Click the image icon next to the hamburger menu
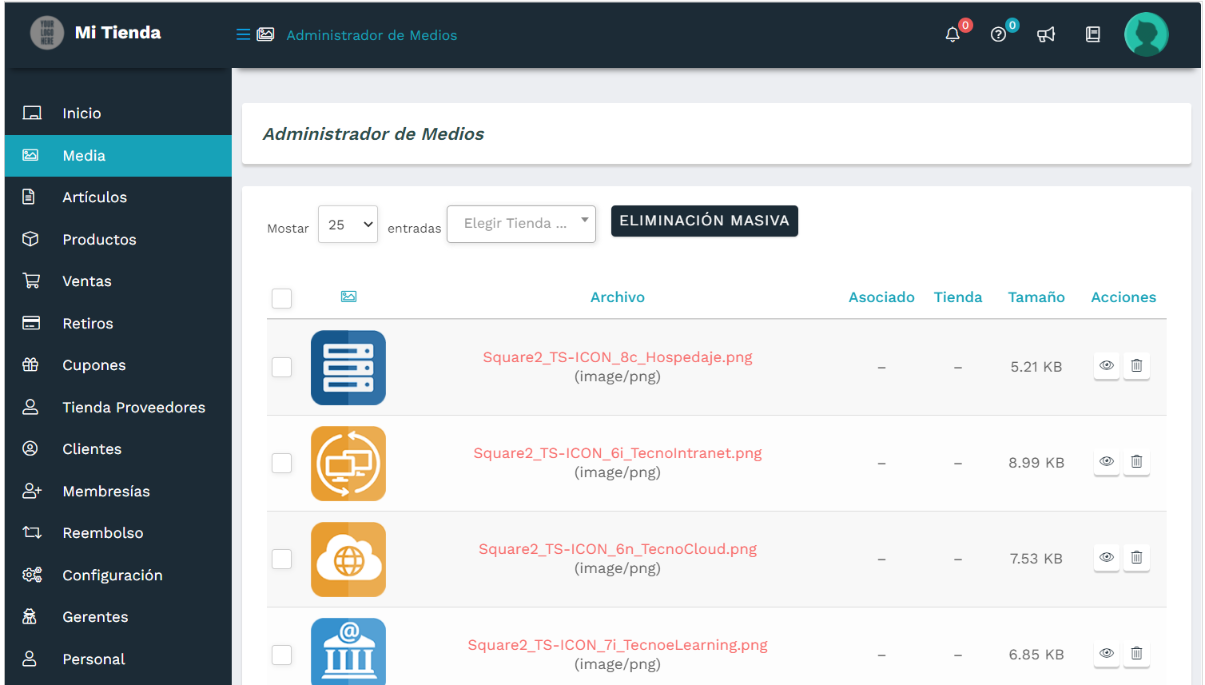This screenshot has width=1205, height=685. coord(265,34)
